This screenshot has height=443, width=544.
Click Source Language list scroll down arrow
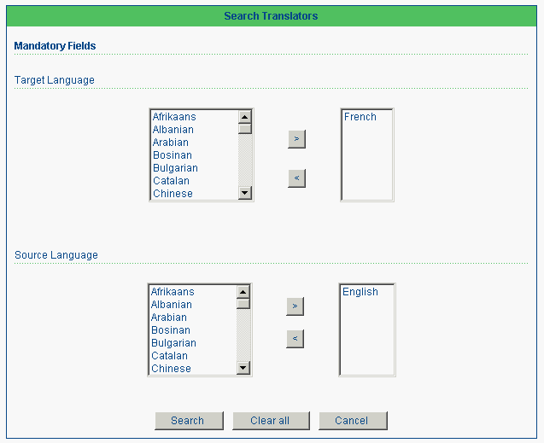pyautogui.click(x=243, y=368)
